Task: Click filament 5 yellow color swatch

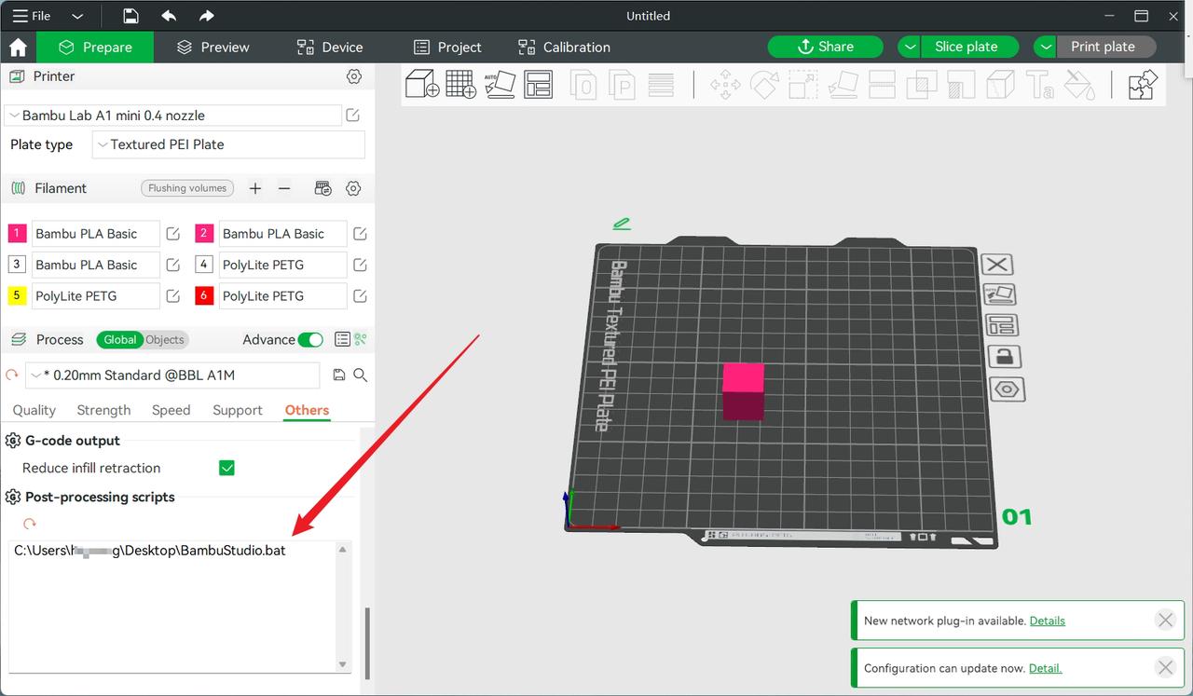Action: click(x=17, y=296)
